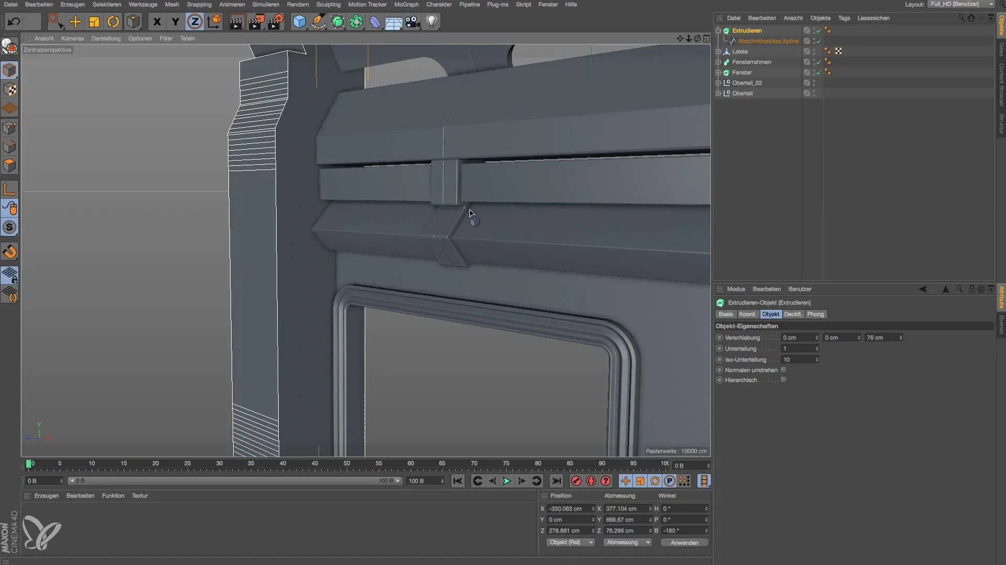1006x565 pixels.
Task: Add floor environment object icon
Action: tap(393, 21)
